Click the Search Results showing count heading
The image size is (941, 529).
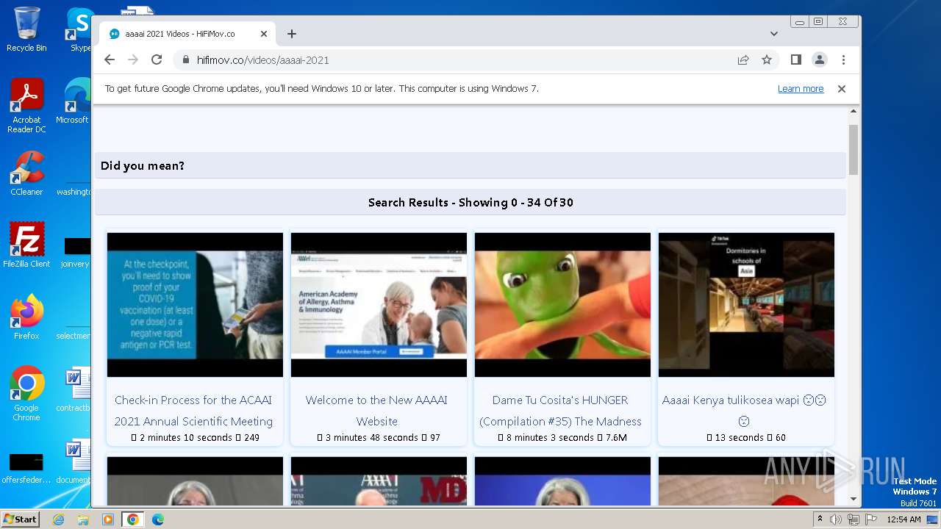[470, 203]
